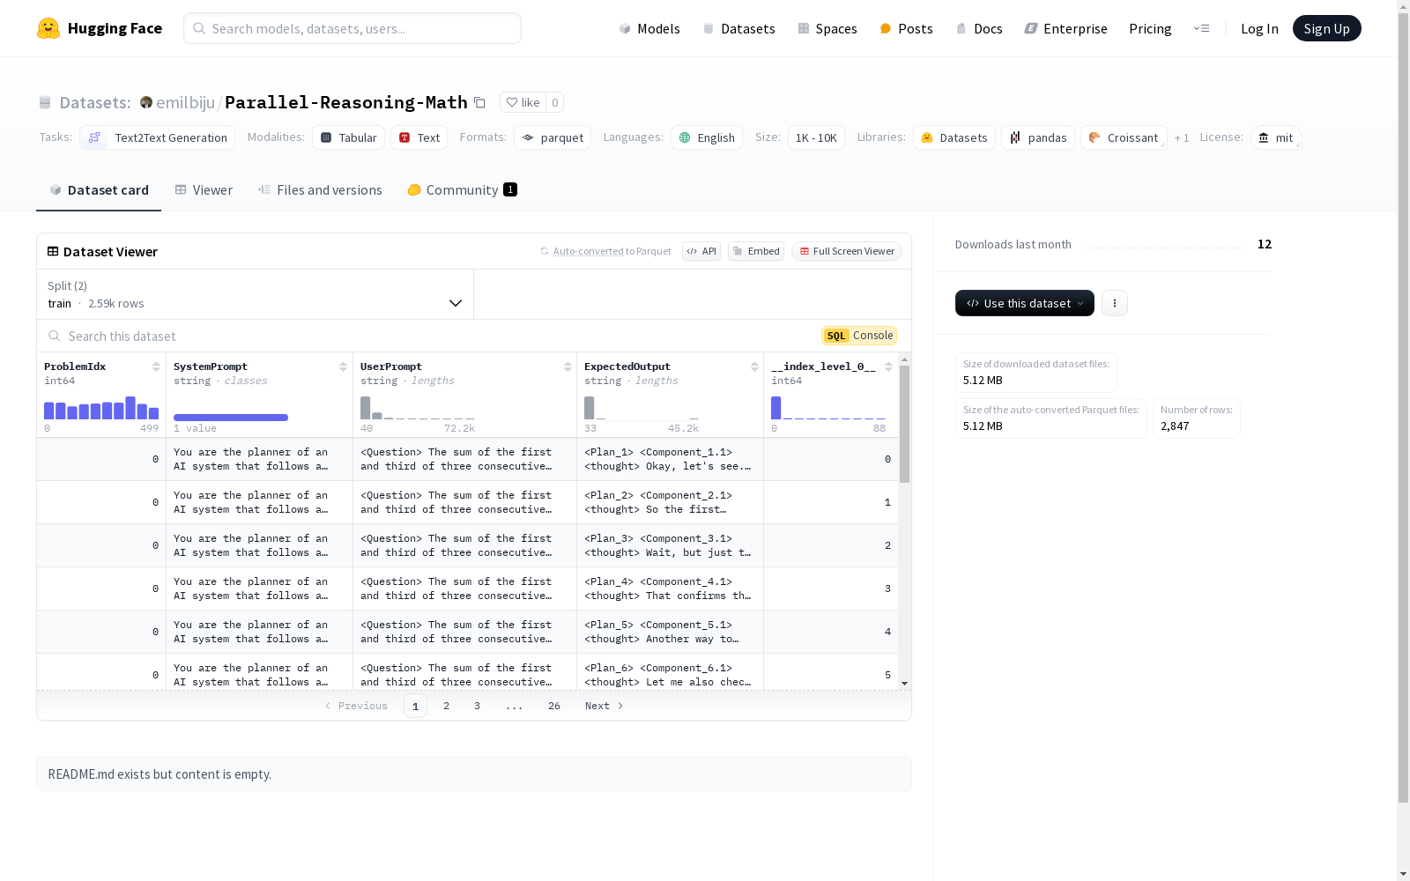Click the Croissant library tag

(1124, 137)
